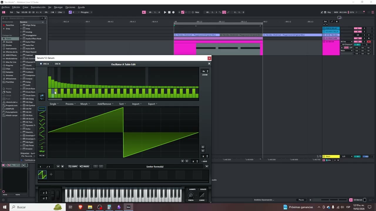This screenshot has width=376, height=211.
Task: Click the PASTE button in Serum
Action: (84, 166)
